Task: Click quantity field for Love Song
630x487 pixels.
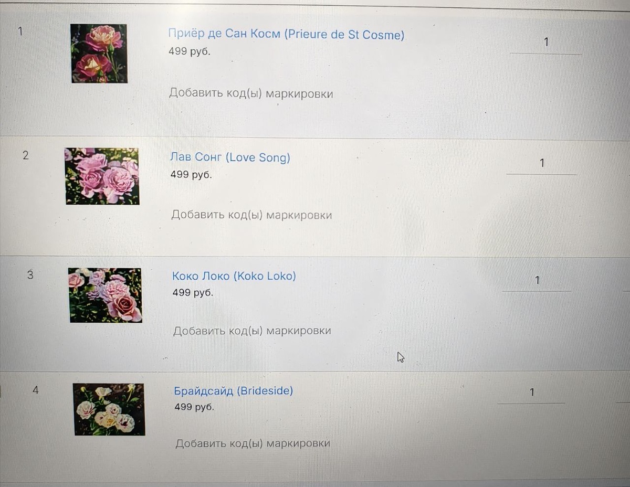Action: click(541, 164)
